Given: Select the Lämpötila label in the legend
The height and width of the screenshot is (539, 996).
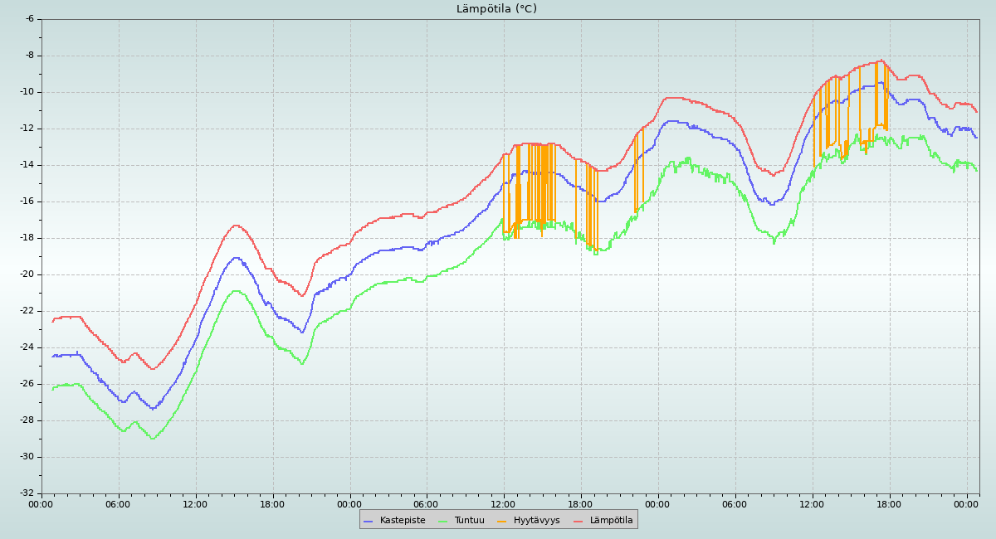Looking at the screenshot, I should (x=611, y=521).
